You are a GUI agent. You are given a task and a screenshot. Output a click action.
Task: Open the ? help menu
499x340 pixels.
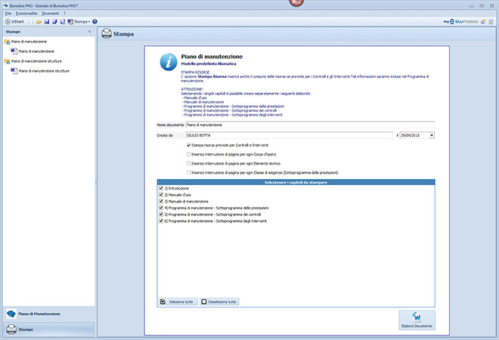64,14
